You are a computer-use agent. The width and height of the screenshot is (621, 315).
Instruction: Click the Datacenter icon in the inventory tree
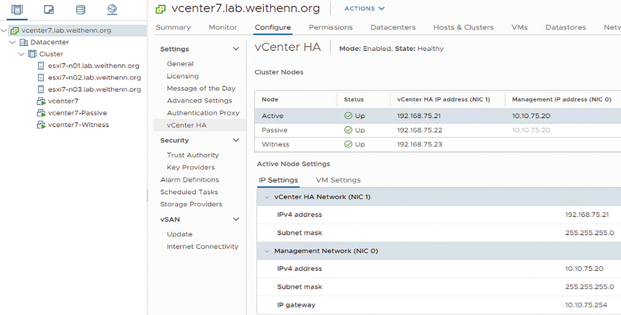tap(24, 42)
